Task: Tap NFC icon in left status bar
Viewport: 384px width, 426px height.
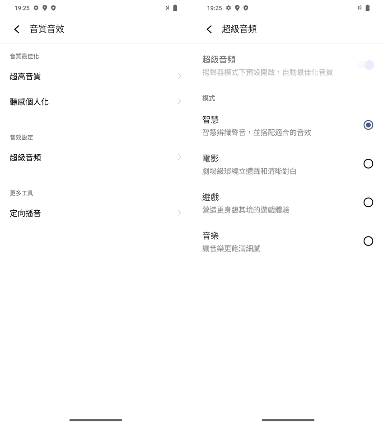Action: pos(167,8)
